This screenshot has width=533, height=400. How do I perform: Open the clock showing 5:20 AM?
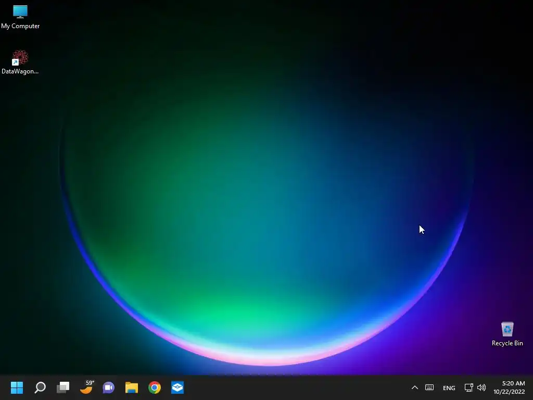(x=513, y=383)
